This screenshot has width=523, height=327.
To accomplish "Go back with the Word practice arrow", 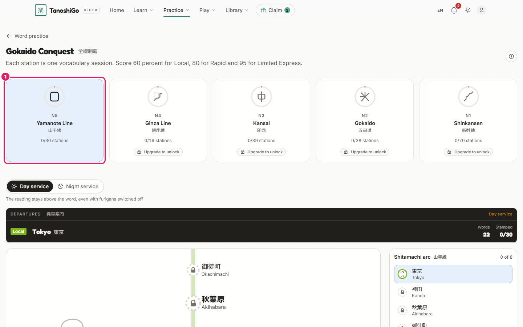I will click(x=9, y=36).
